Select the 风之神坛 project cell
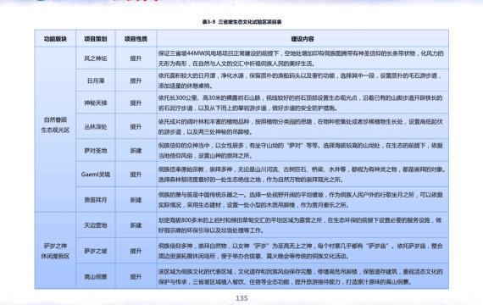The height and width of the screenshot is (305, 483). (x=96, y=58)
